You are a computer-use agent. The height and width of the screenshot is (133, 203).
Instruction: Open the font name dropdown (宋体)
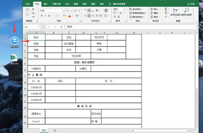coord(63,10)
